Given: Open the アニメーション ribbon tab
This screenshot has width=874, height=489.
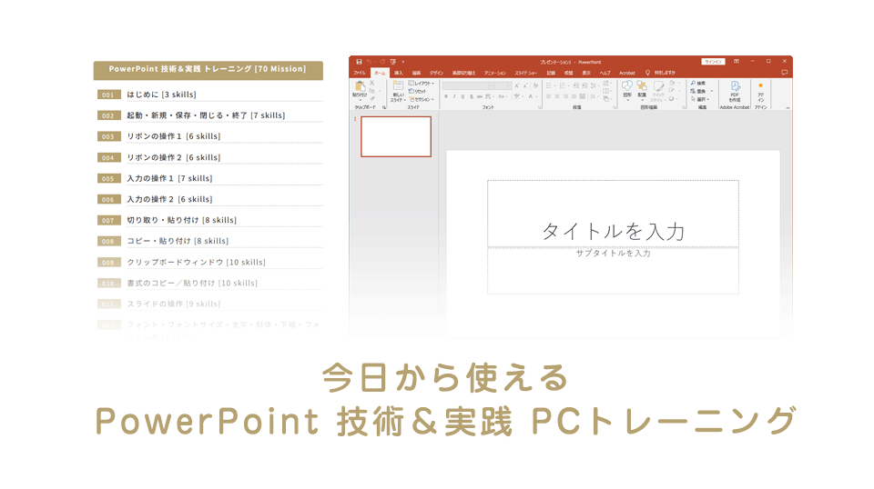Looking at the screenshot, I should coord(495,73).
